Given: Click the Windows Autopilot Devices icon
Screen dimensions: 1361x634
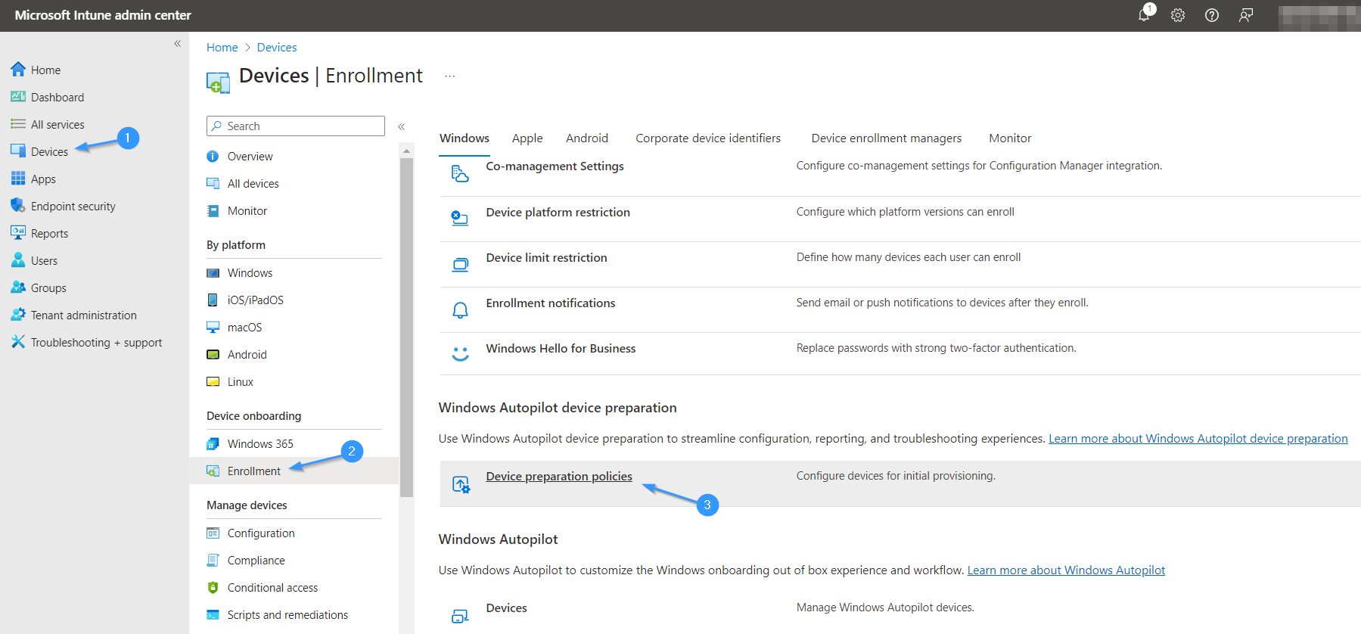Looking at the screenshot, I should pyautogui.click(x=460, y=616).
